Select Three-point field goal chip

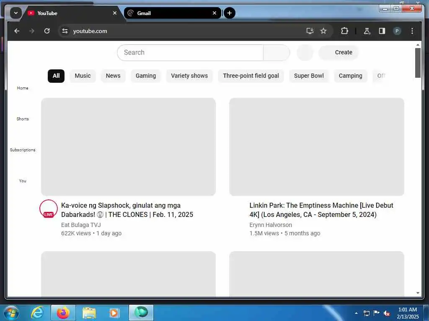click(x=251, y=76)
